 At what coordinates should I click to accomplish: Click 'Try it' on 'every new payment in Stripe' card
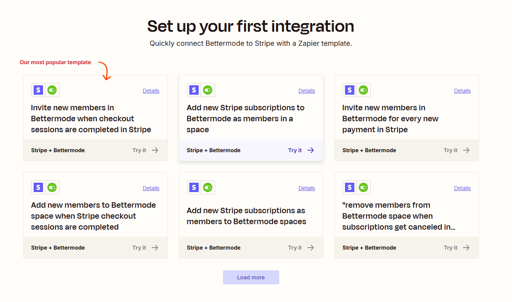[x=451, y=150]
